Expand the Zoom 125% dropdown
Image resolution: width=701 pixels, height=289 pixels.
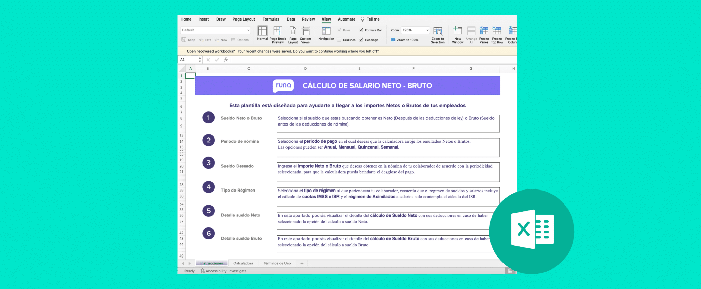pos(427,30)
